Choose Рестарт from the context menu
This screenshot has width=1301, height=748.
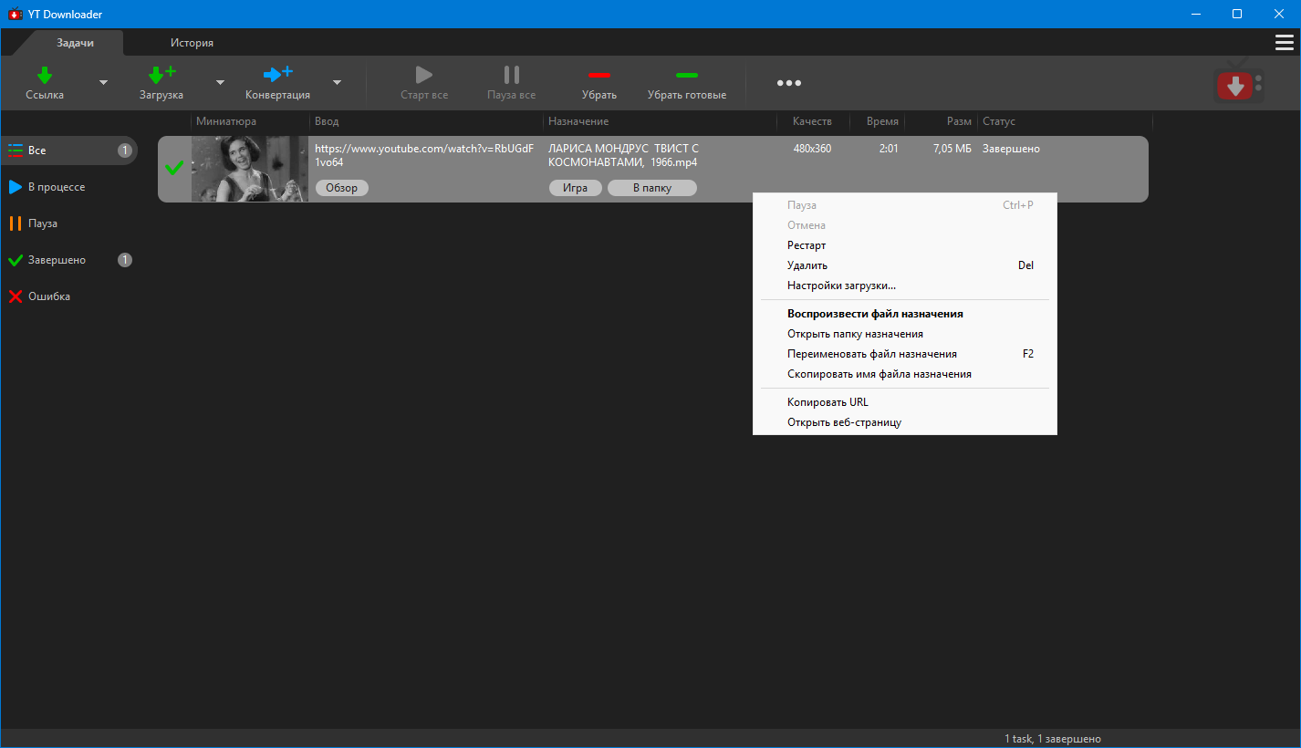point(807,245)
